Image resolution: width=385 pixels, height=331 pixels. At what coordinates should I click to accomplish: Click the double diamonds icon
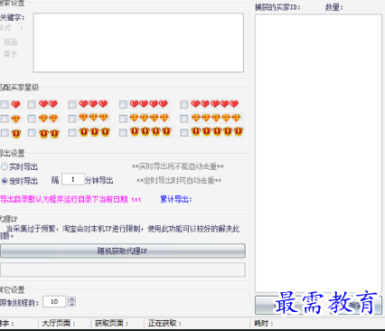[x=48, y=118]
